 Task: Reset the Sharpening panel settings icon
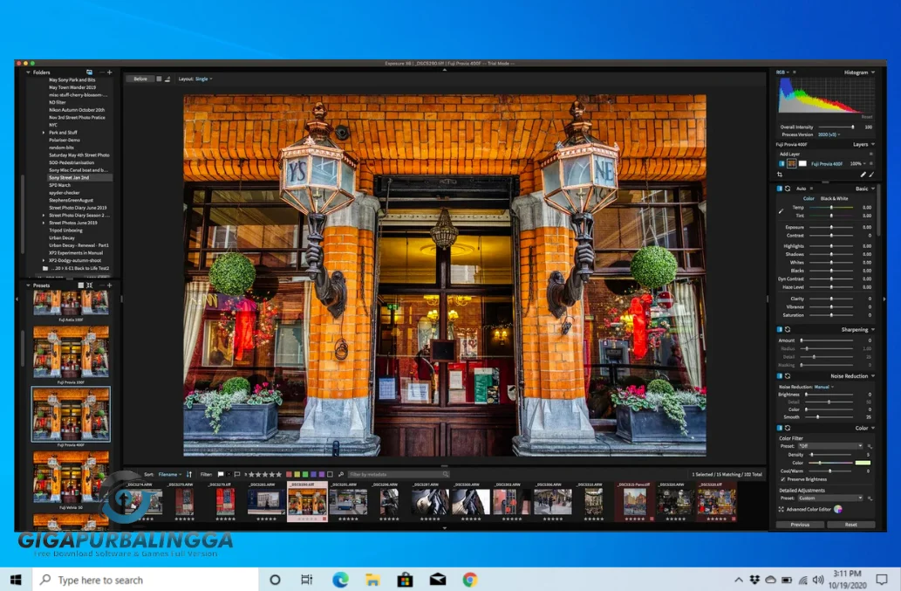click(788, 330)
